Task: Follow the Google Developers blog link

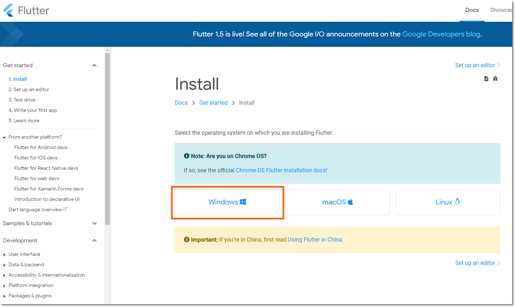Action: pos(441,34)
